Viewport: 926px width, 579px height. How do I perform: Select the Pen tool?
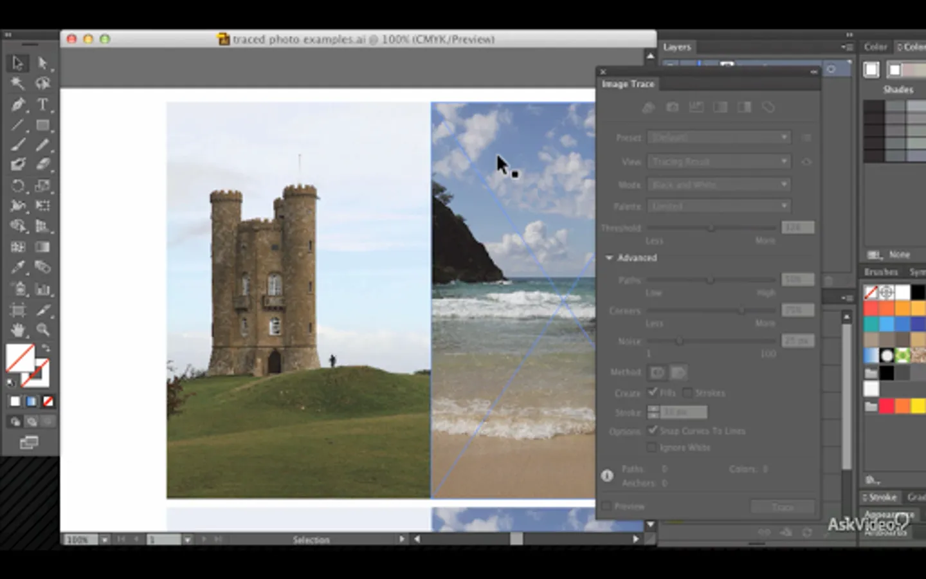click(x=17, y=104)
